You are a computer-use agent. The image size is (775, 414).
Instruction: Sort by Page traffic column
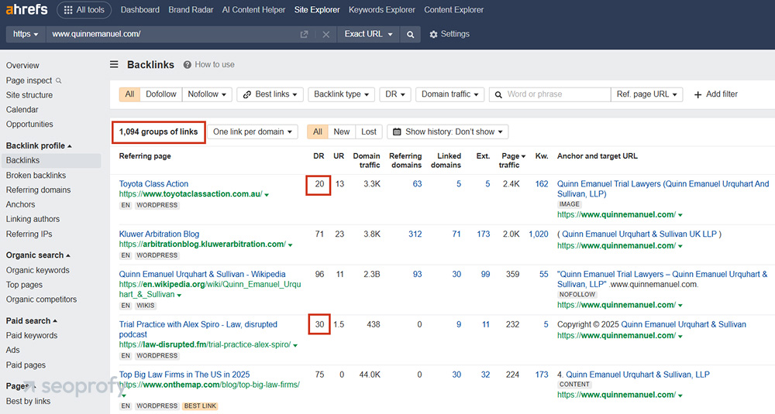click(512, 160)
